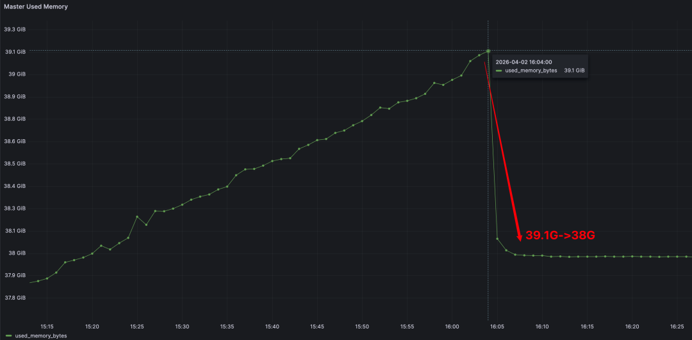
Task: Click the 38.5 GiB y-axis label
Action: pyautogui.click(x=15, y=164)
